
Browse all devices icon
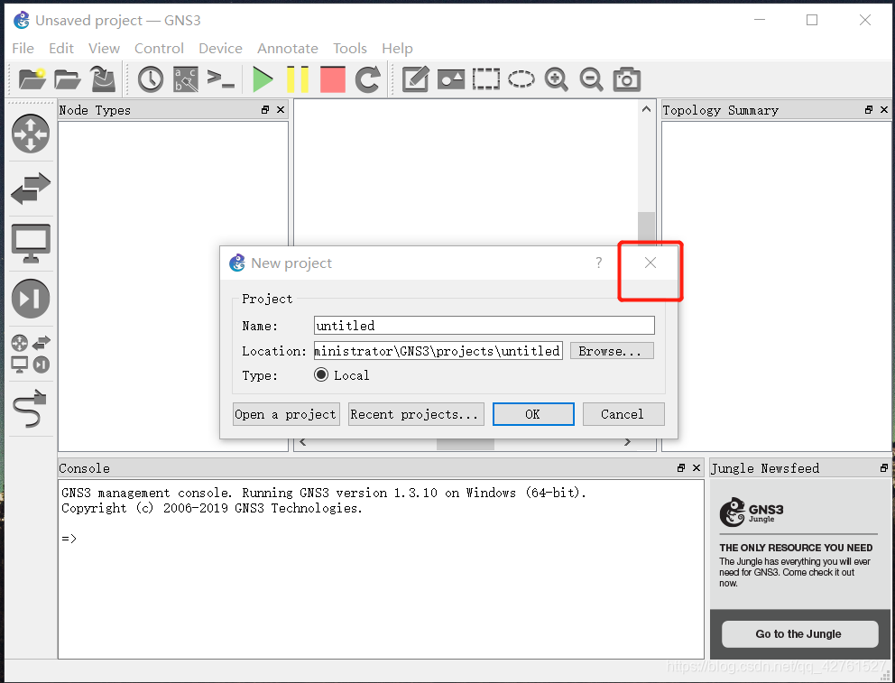pyautogui.click(x=31, y=354)
